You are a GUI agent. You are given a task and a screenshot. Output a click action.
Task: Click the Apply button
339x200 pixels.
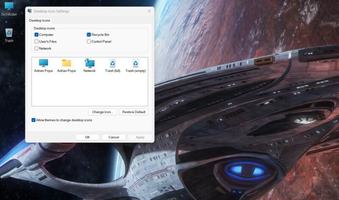coord(140,137)
